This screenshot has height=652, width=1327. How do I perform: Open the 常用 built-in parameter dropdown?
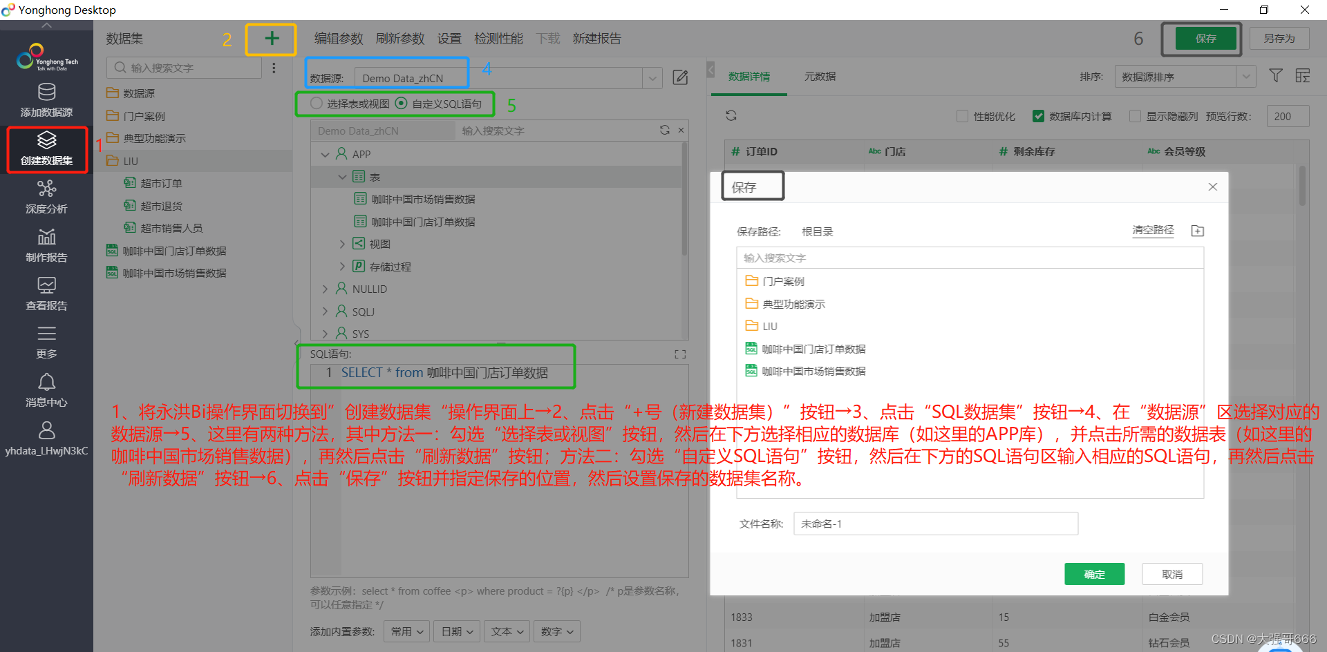pos(407,631)
